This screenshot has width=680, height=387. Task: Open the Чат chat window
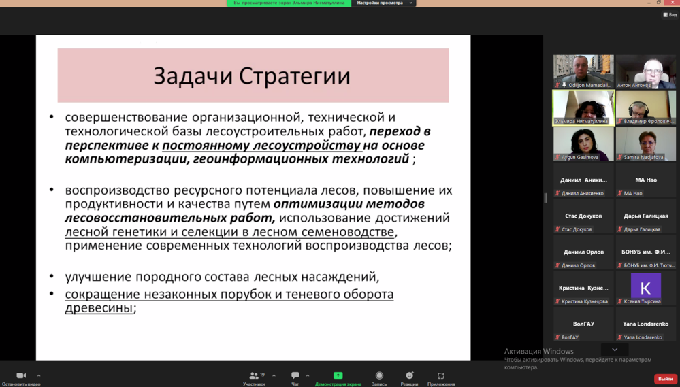point(295,375)
